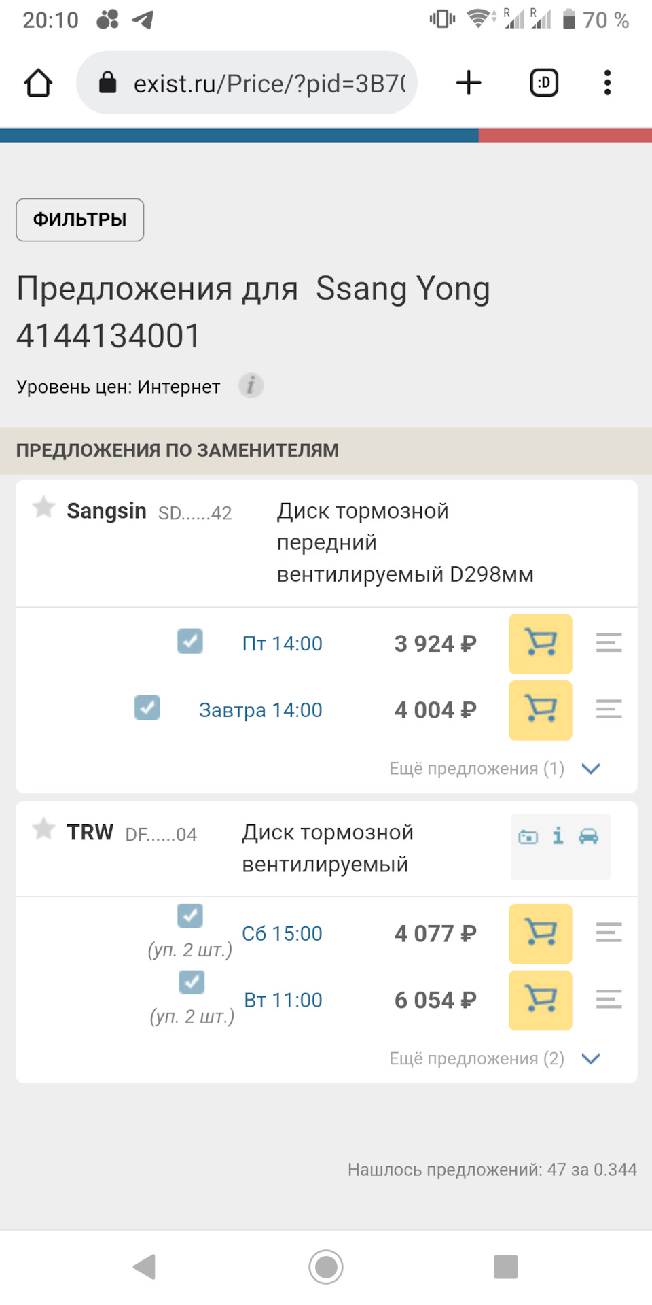This screenshot has height=1305, width=652.
Task: Open details menu for 4 004 ₽ offer
Action: click(609, 710)
